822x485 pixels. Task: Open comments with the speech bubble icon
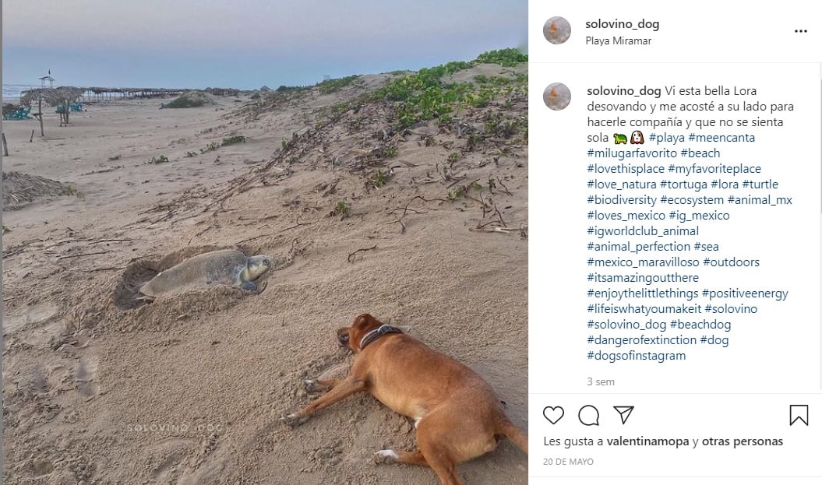[589, 415]
